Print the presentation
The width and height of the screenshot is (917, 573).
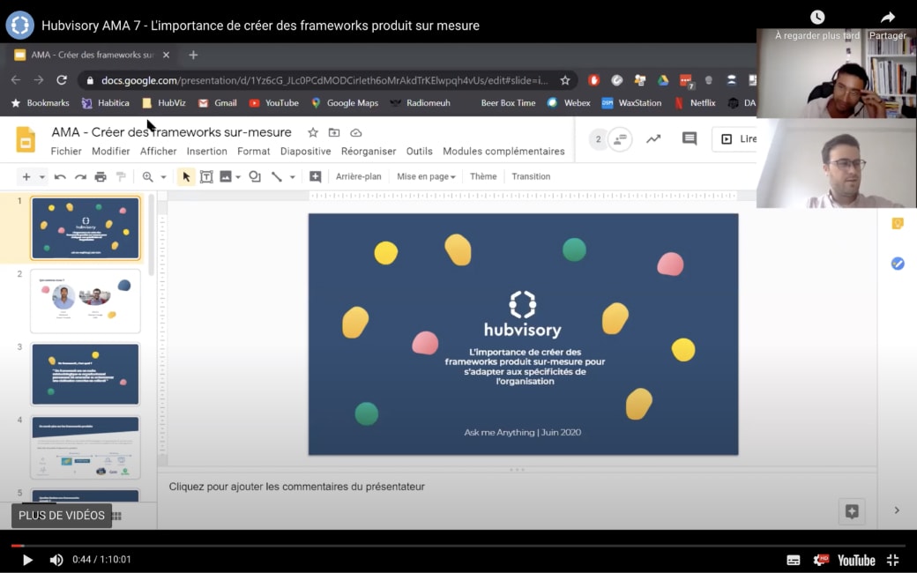tap(101, 176)
